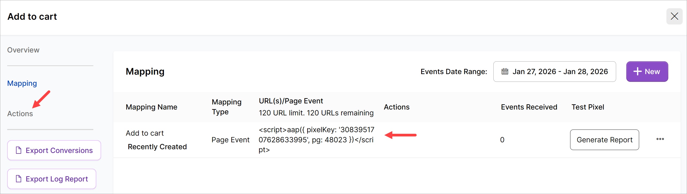Screen dimensions: 687x194
Task: Click the pixelKey script code in the row
Action: click(316, 140)
